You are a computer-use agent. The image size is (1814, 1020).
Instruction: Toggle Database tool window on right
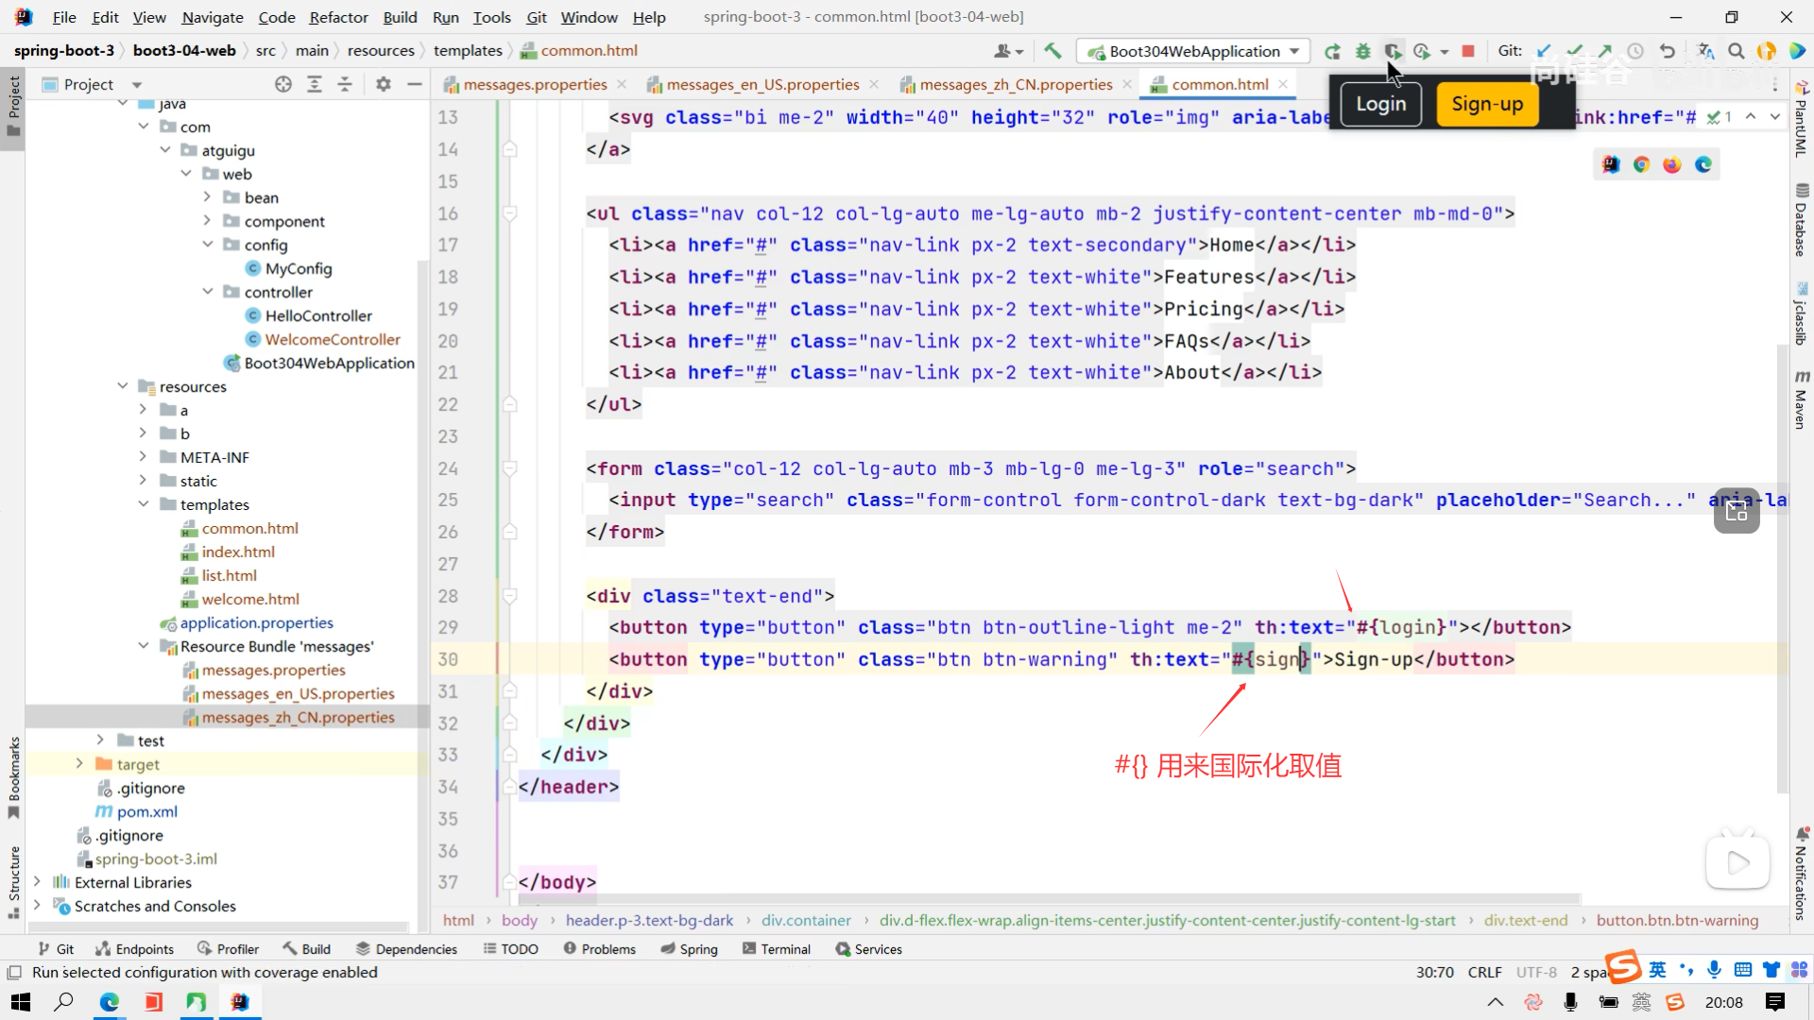[1801, 220]
